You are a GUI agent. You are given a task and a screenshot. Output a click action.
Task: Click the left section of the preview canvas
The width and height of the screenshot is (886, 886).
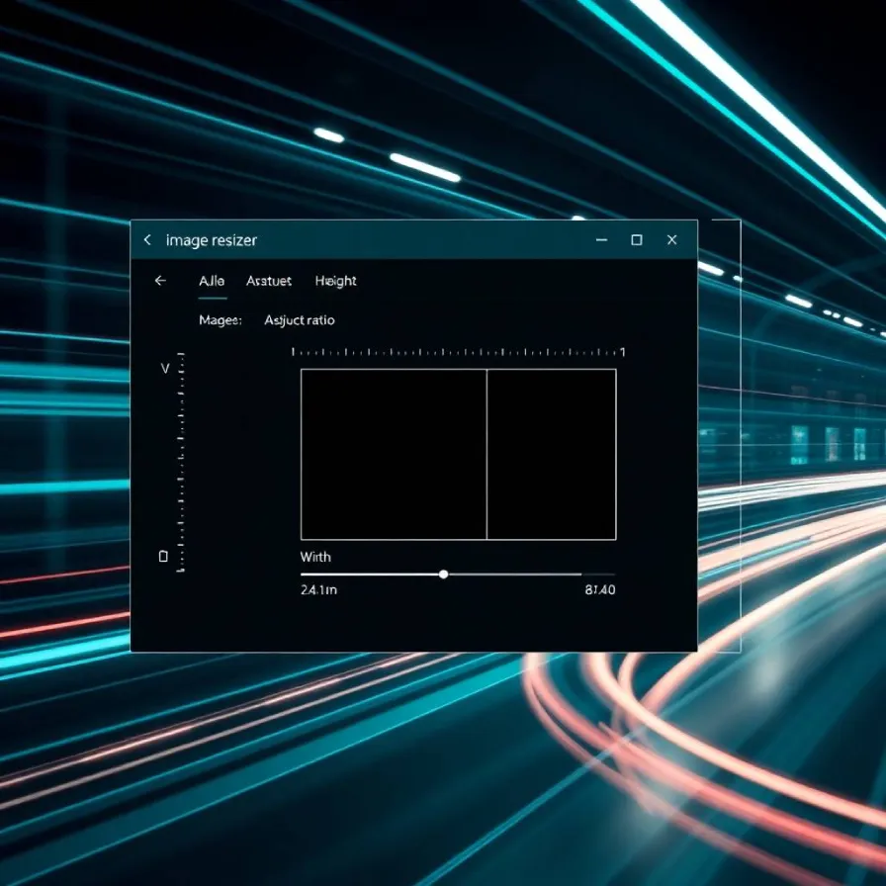point(394,455)
